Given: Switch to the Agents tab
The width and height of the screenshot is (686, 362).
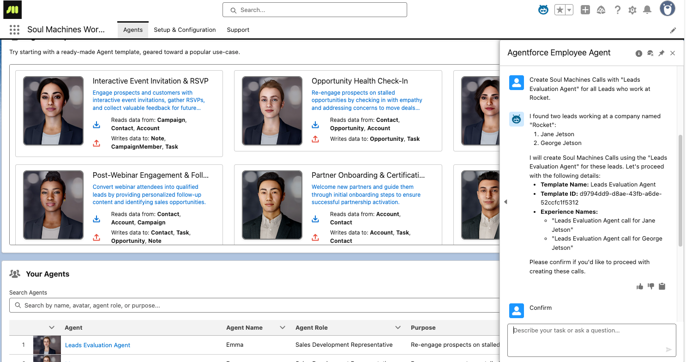Looking at the screenshot, I should pyautogui.click(x=133, y=30).
